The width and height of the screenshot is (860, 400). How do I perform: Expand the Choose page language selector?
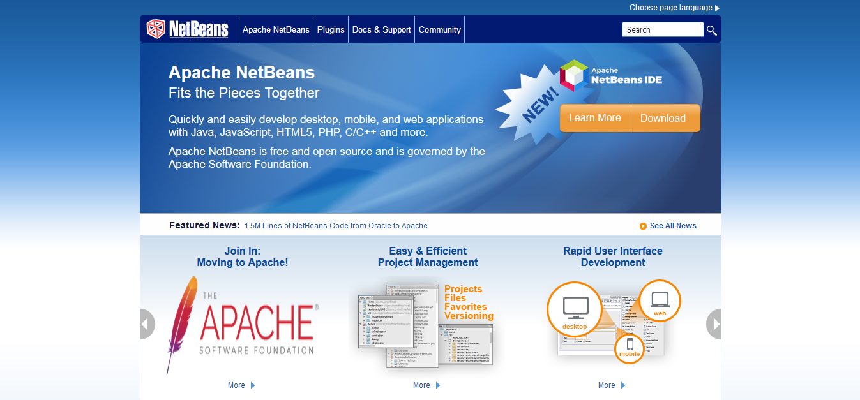pos(674,8)
